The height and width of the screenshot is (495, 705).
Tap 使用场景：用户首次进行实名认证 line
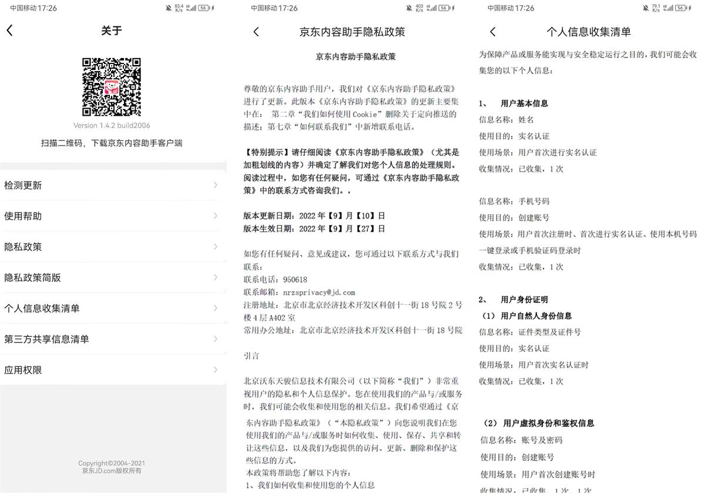coord(538,153)
